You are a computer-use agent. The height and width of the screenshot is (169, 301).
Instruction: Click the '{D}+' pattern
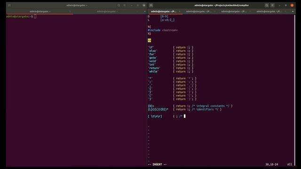pyautogui.click(x=151, y=106)
